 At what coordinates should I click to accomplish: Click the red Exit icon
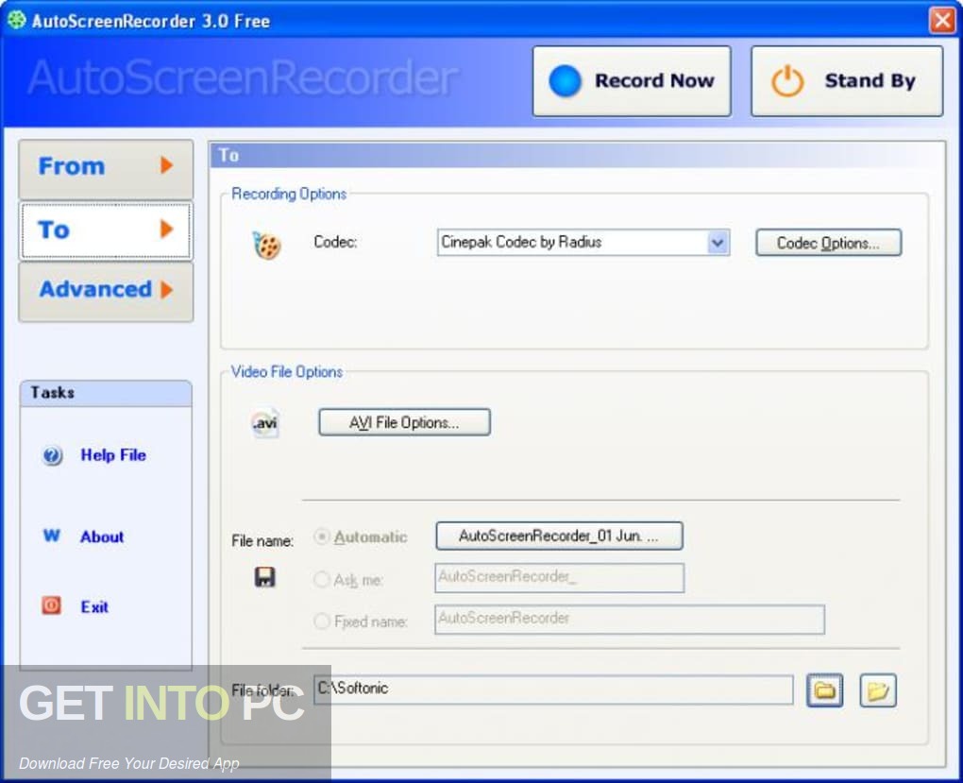pyautogui.click(x=51, y=605)
